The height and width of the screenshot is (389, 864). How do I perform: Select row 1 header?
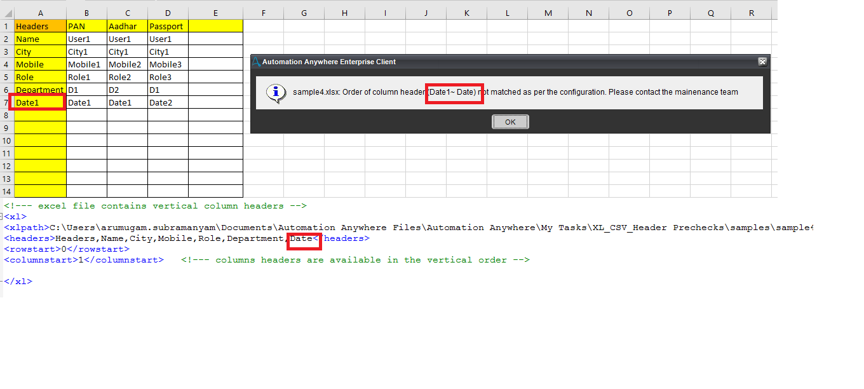pyautogui.click(x=6, y=26)
